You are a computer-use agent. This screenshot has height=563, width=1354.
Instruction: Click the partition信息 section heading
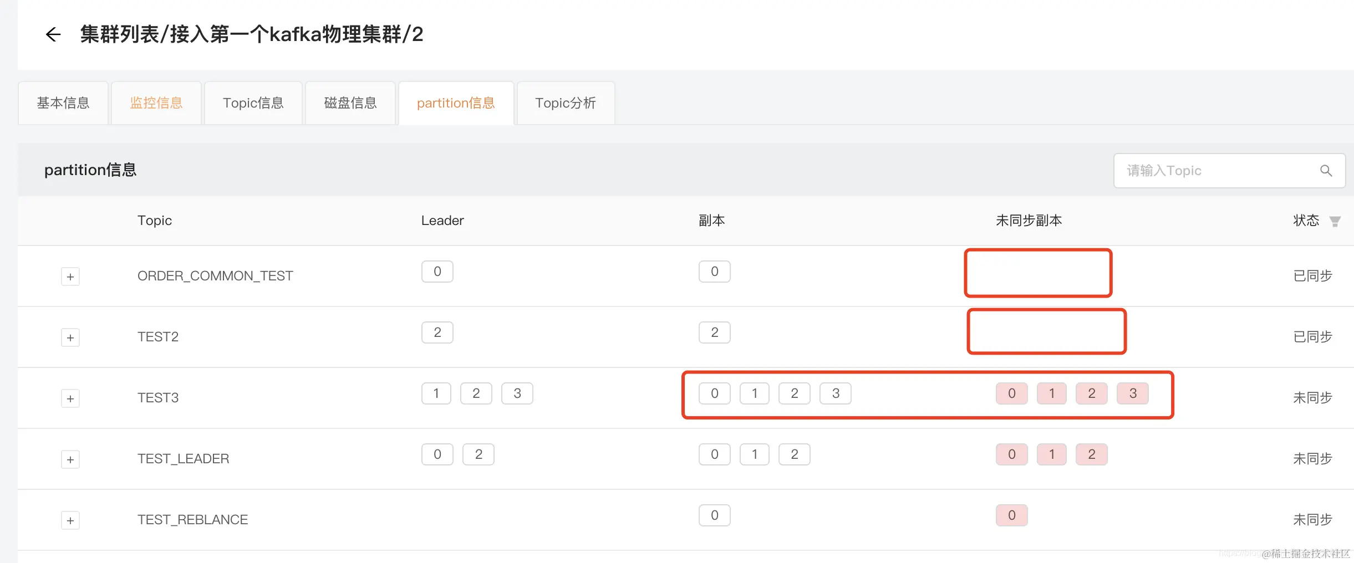point(90,170)
